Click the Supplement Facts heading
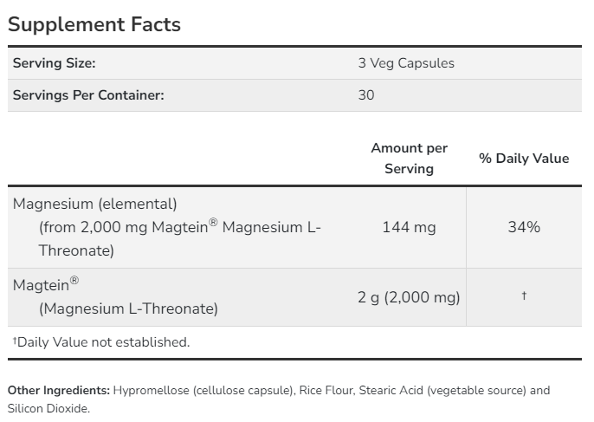594x422 pixels. (x=94, y=24)
